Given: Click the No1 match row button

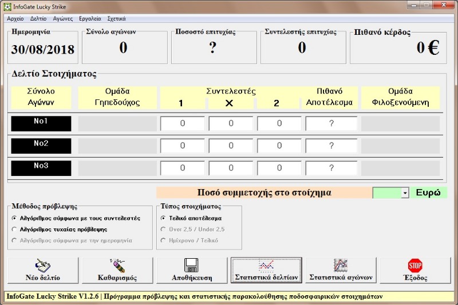Looking at the screenshot, I should 41,123.
